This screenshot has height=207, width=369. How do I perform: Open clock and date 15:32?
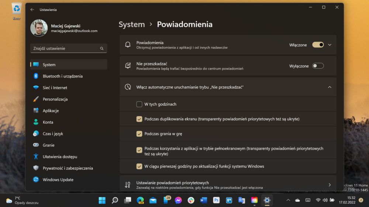pos(347,200)
